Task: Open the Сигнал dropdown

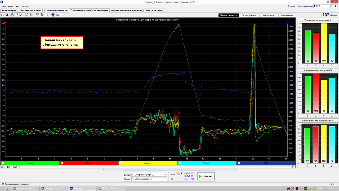Action: [x=149, y=179]
